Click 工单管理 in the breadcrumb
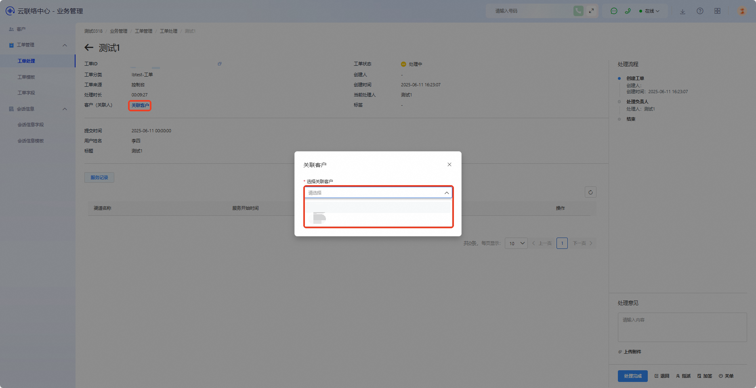 [x=144, y=31]
